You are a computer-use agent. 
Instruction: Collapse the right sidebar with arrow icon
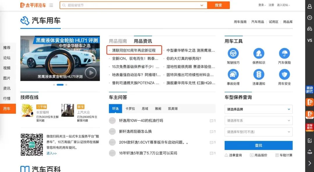310,163
